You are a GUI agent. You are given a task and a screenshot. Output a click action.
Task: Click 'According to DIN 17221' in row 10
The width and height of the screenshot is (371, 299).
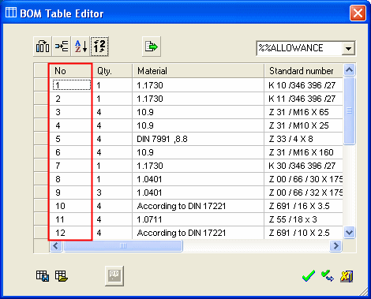(x=198, y=206)
